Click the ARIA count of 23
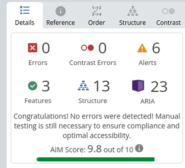Image resolution: width=185 pixels, height=168 pixels. tap(159, 87)
